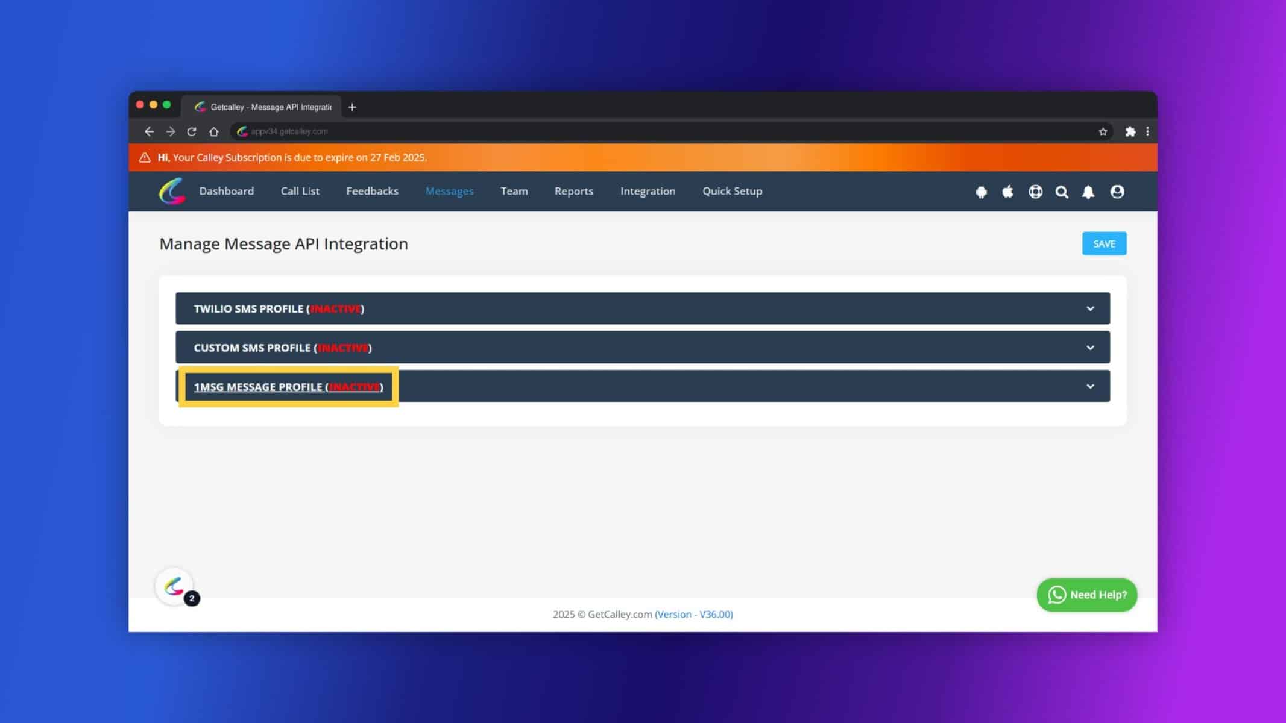Click the SAVE button
Screen dimensions: 1286x723
point(1105,243)
